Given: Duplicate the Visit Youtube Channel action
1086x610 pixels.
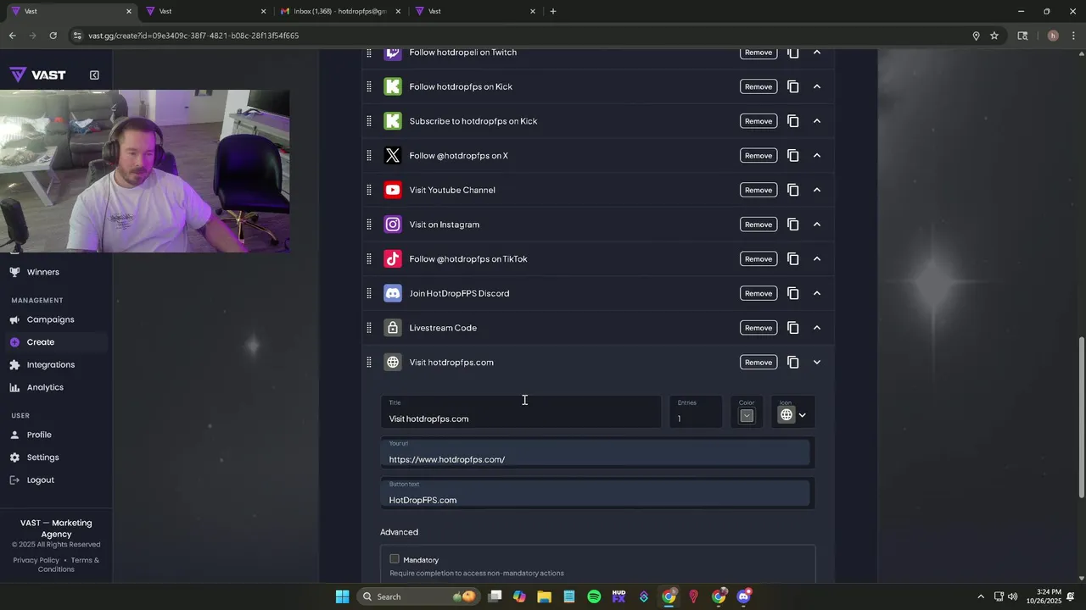Looking at the screenshot, I should click(x=792, y=190).
